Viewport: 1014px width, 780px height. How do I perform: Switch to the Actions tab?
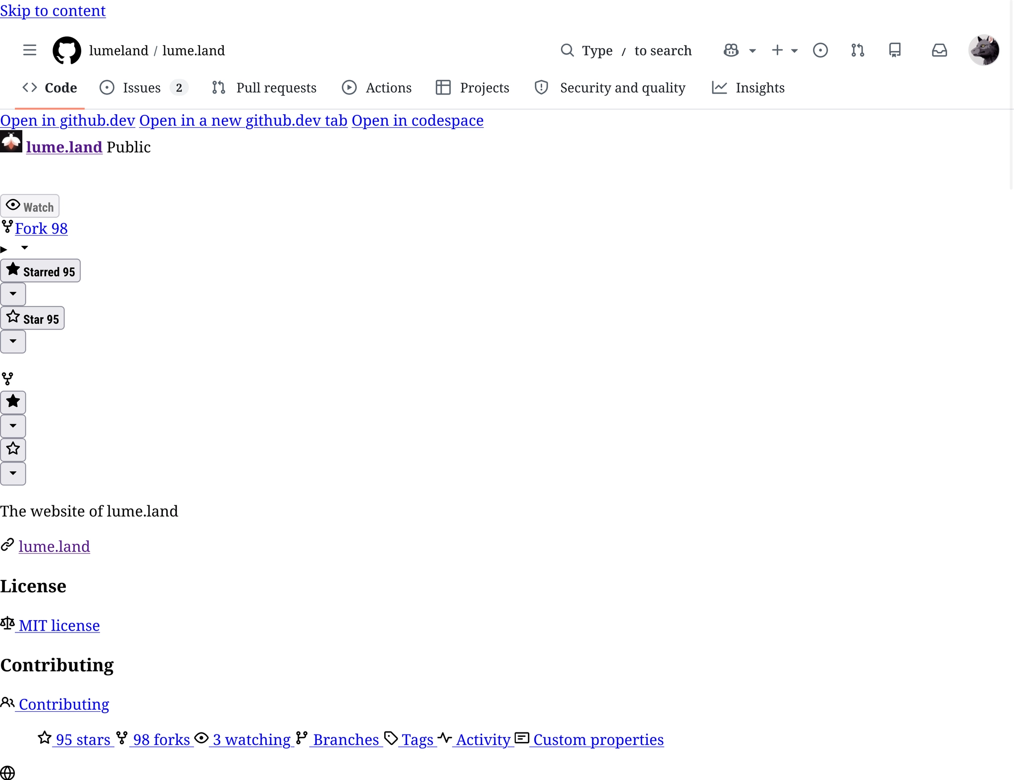[x=377, y=88]
